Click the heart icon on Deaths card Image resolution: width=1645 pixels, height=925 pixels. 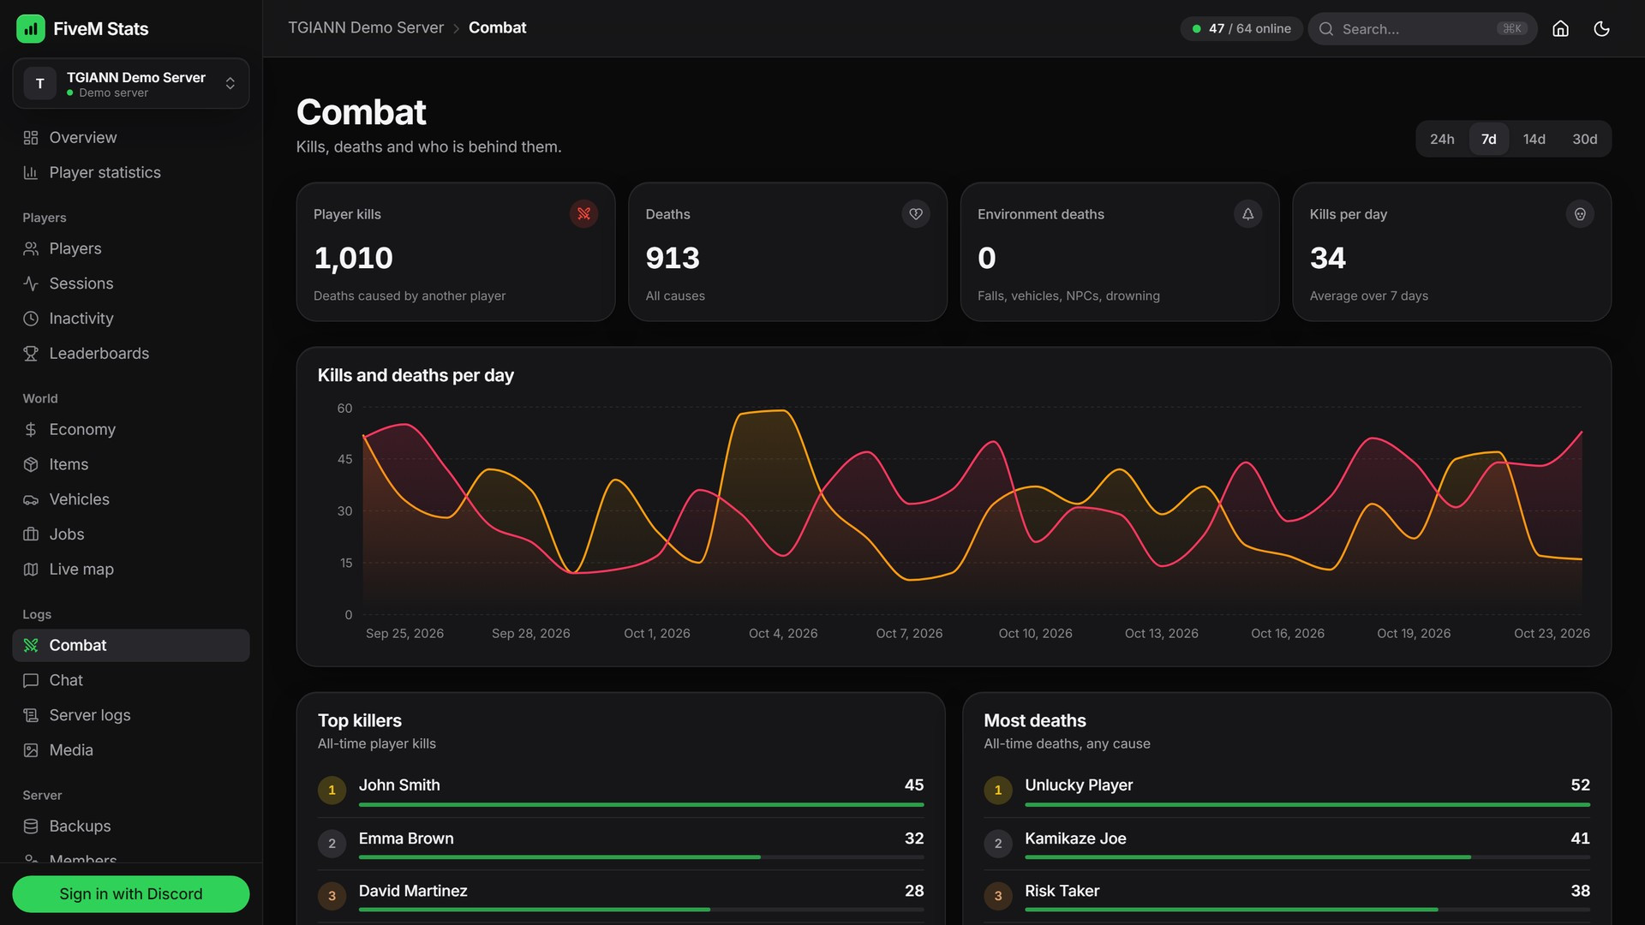coord(916,214)
